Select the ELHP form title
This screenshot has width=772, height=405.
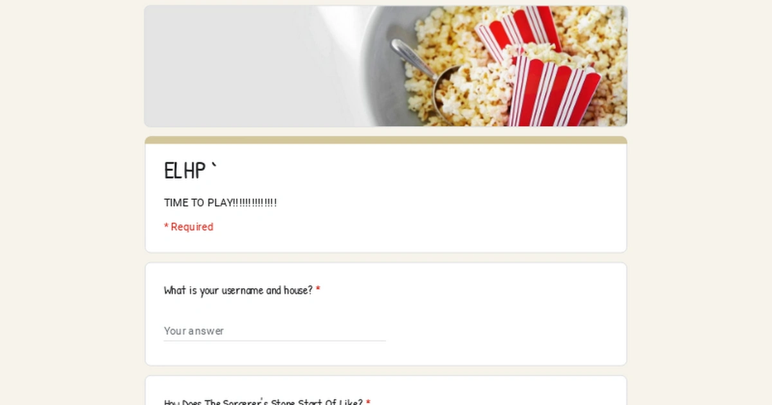coord(191,170)
